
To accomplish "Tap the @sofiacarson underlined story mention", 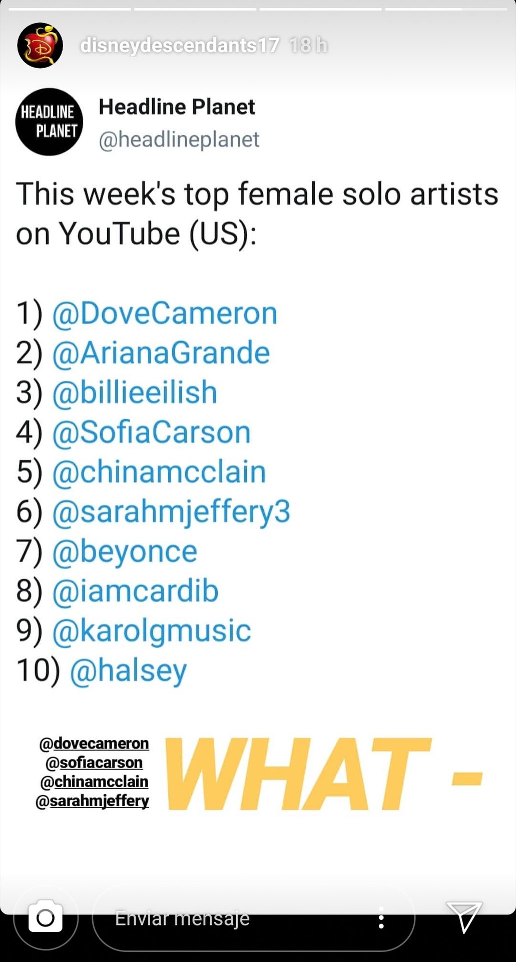I will pyautogui.click(x=94, y=763).
